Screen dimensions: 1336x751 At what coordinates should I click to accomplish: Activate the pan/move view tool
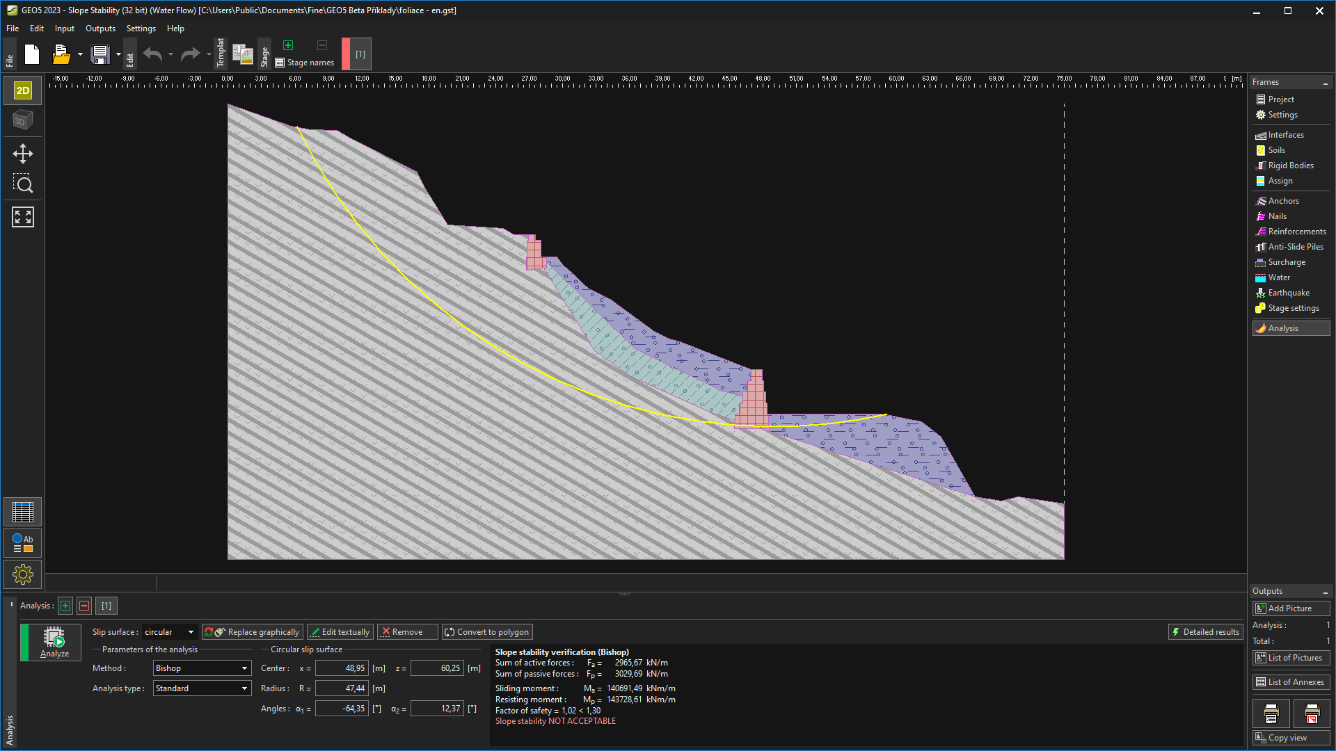click(x=23, y=153)
